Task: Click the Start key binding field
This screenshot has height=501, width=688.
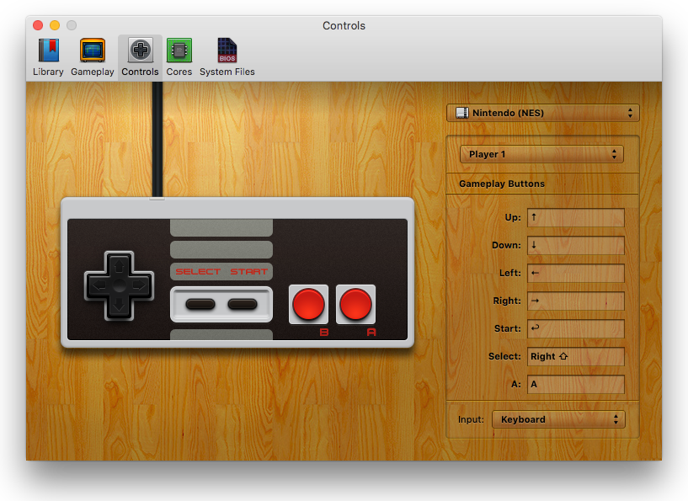Action: [576, 328]
